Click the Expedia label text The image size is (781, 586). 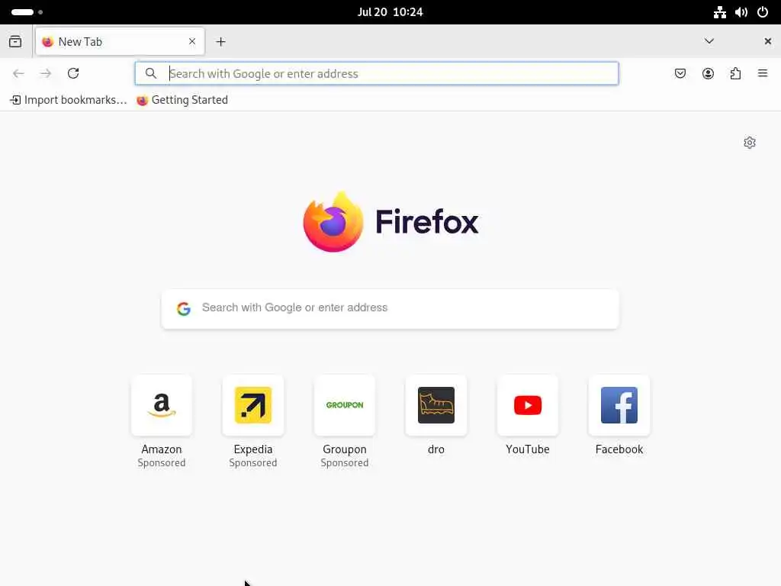(x=253, y=449)
